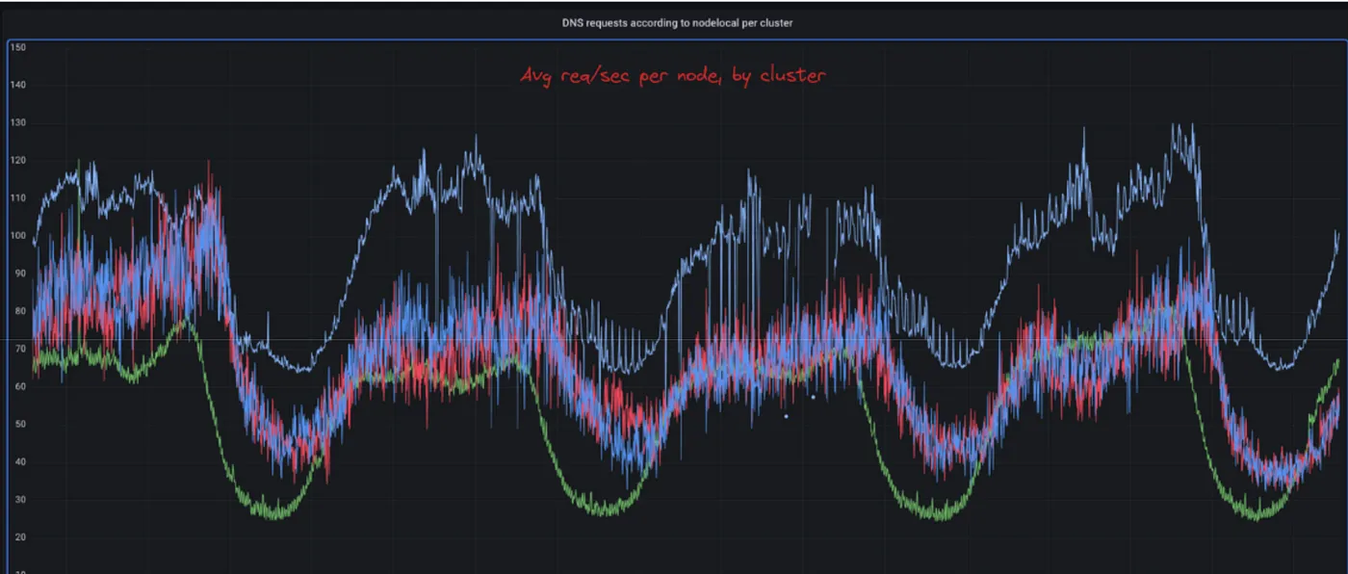Select the 60 value on the y-axis
1348x574 pixels.
(17, 386)
